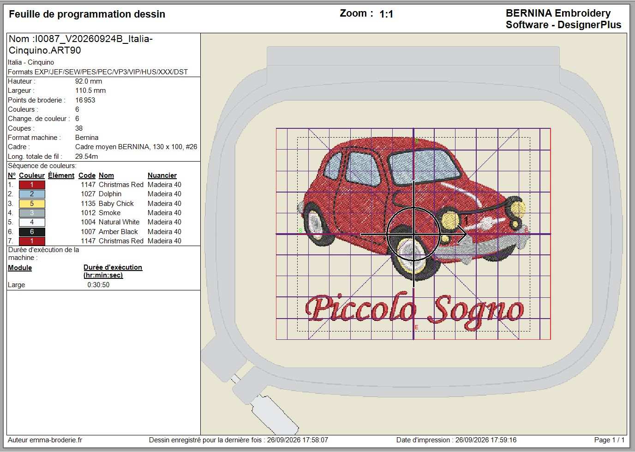The height and width of the screenshot is (452, 635).
Task: Click the 'Zoom : 1:1' indicator
Action: click(x=366, y=14)
